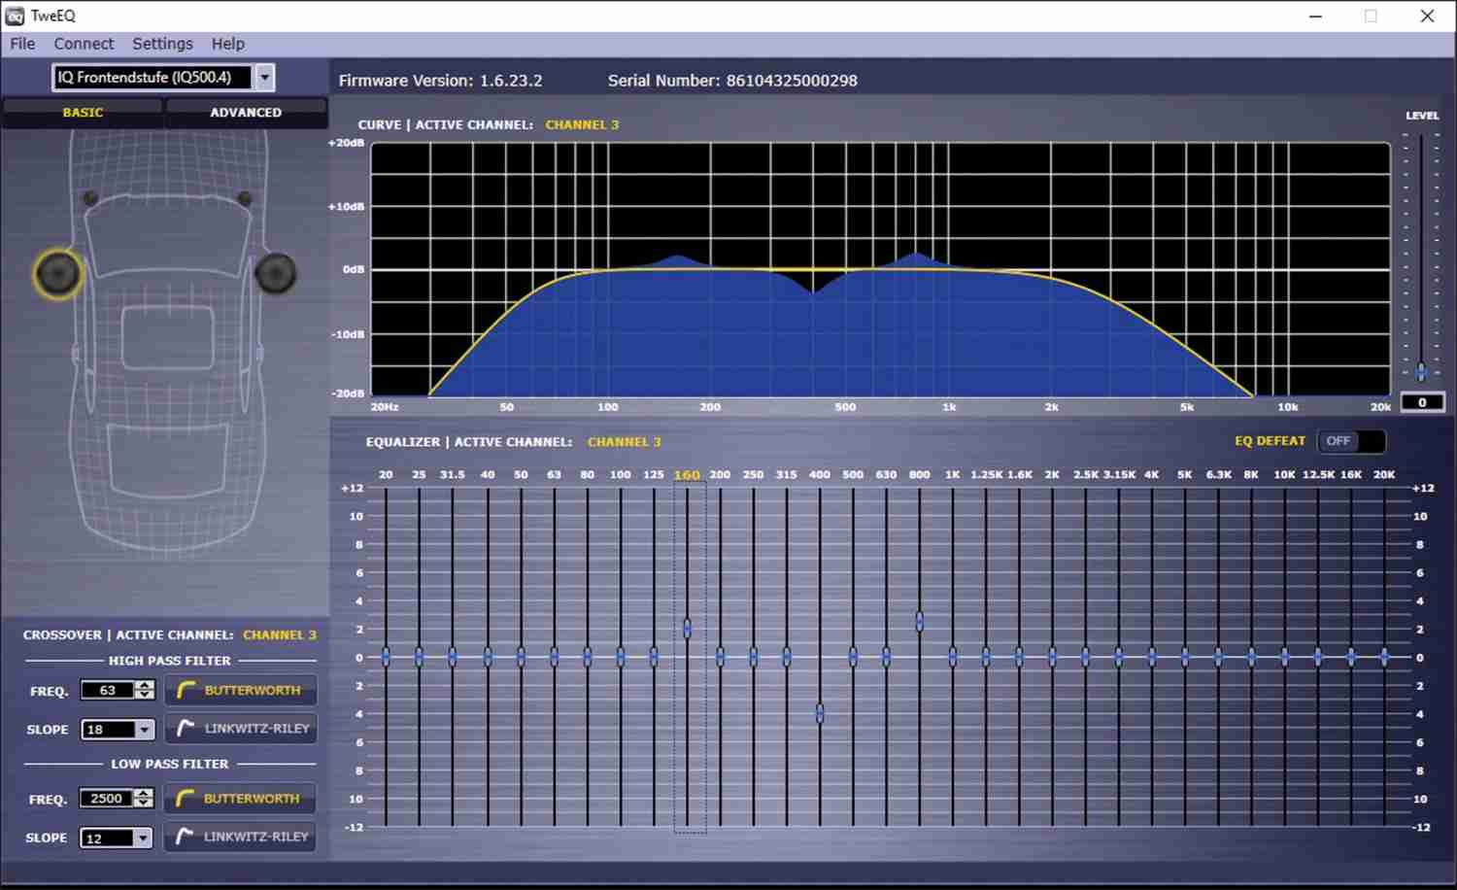Click the 250 Hz EQ band slider handle
The height and width of the screenshot is (890, 1457).
pos(753,657)
